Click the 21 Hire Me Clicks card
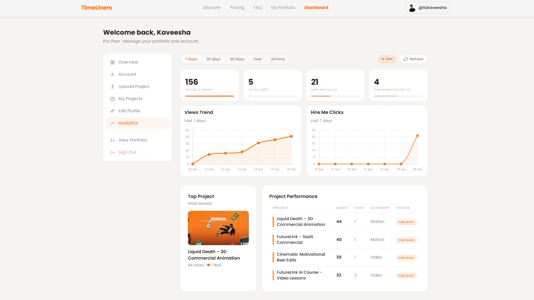This screenshot has height=300, width=534. pos(335,85)
